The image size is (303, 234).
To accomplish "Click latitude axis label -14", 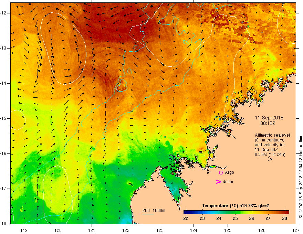I will pos(3,83).
